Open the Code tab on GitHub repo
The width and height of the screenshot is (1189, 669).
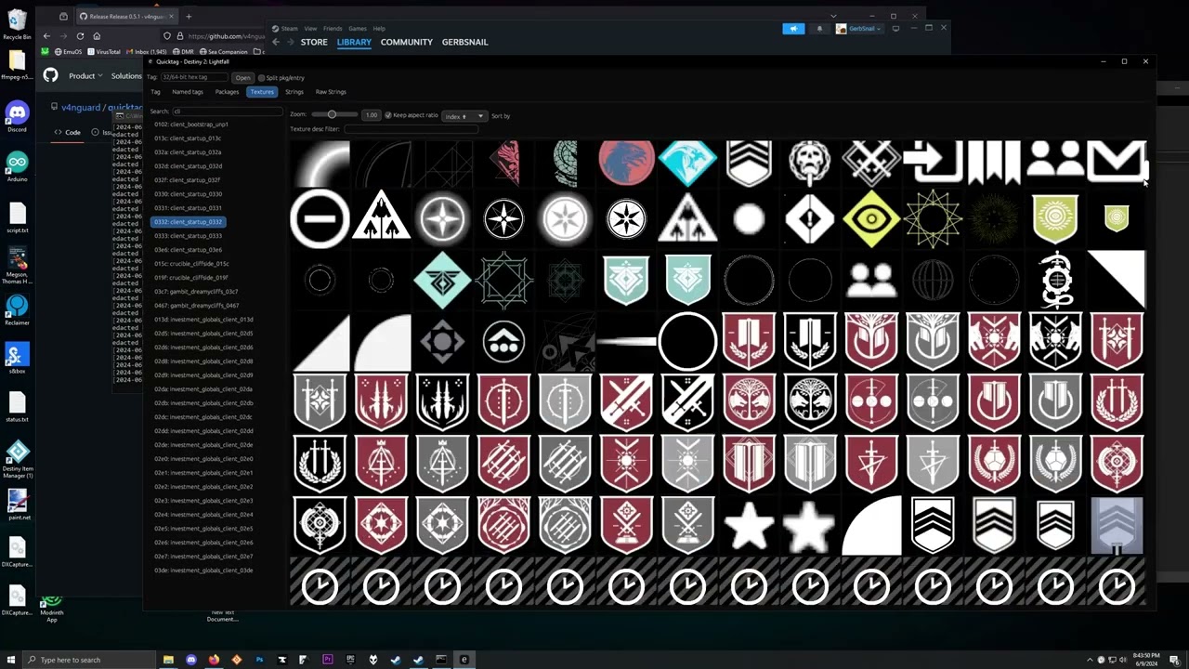pos(67,132)
